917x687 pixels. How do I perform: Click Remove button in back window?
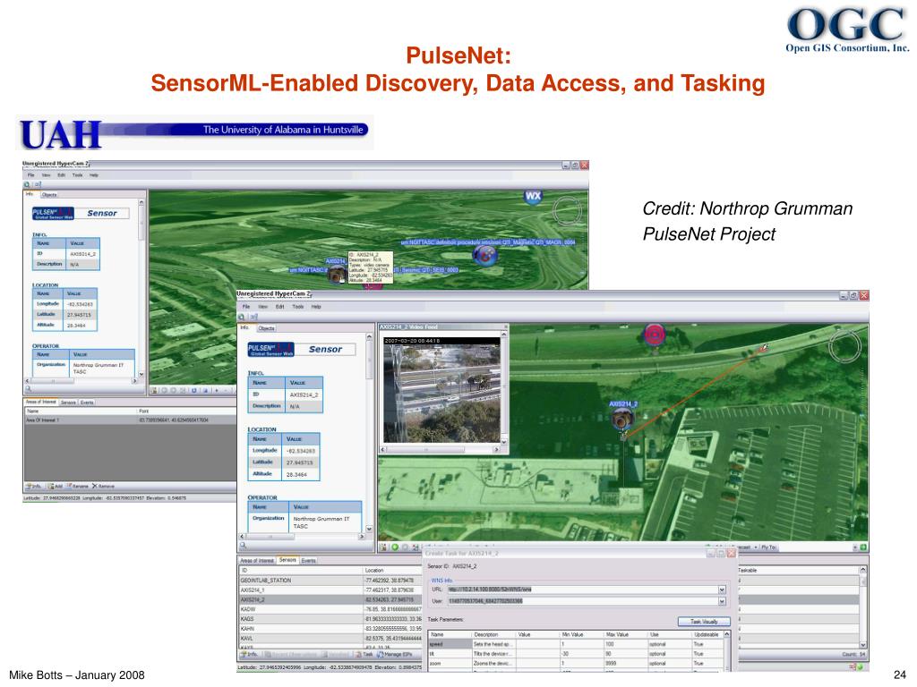pyautogui.click(x=104, y=486)
